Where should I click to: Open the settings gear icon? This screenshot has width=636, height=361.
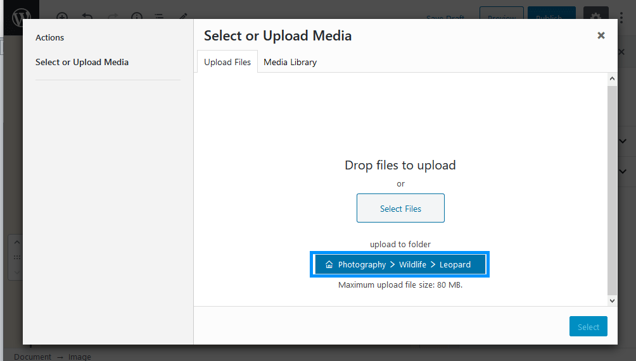595,16
